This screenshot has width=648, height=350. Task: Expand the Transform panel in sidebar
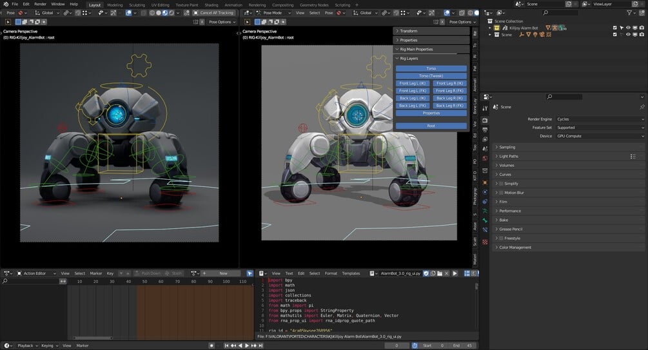point(431,31)
